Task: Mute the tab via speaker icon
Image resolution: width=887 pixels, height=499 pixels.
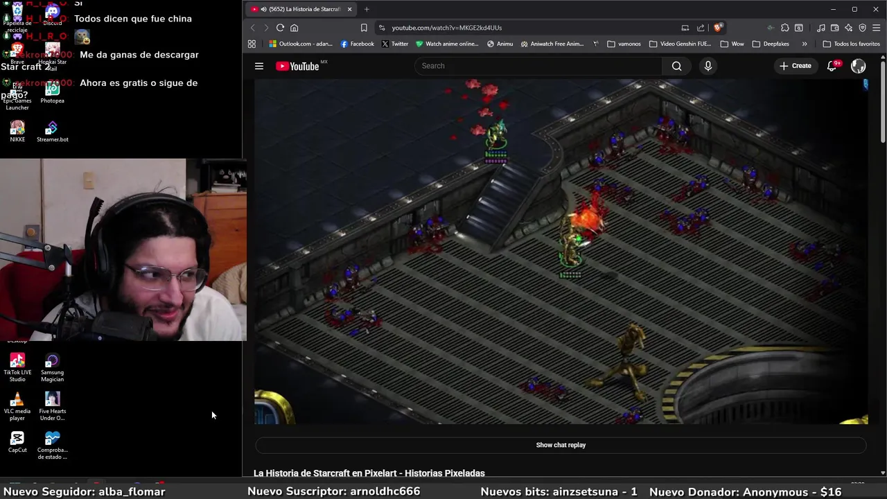Action: point(264,9)
